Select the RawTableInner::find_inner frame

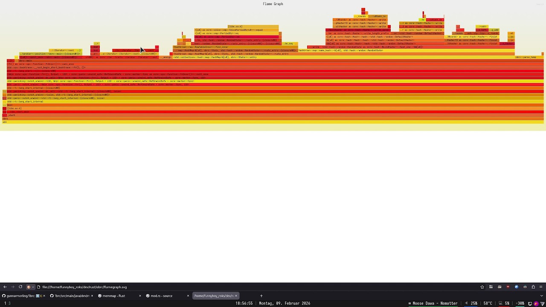(x=235, y=47)
